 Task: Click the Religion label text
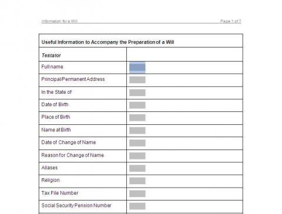(51, 180)
